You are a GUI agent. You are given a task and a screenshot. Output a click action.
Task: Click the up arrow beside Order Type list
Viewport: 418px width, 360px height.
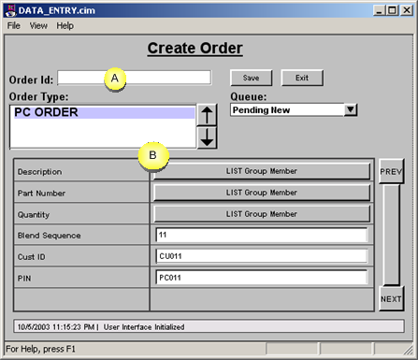[x=207, y=115]
